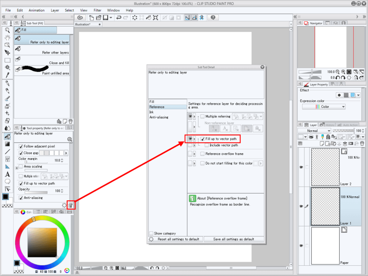
Task: Hide Layer 2 with its eye icon
Action: (301, 167)
